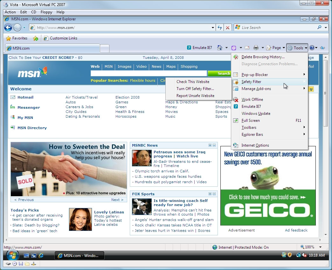Viewport: 332px width, 270px height.
Task: Open the Page menu dropdown
Action: pos(274,48)
